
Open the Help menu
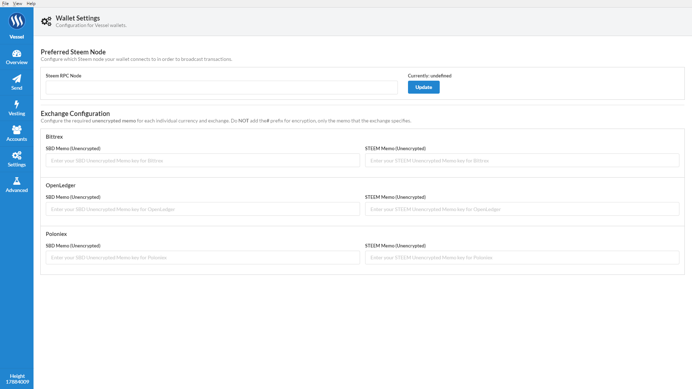[x=31, y=4]
